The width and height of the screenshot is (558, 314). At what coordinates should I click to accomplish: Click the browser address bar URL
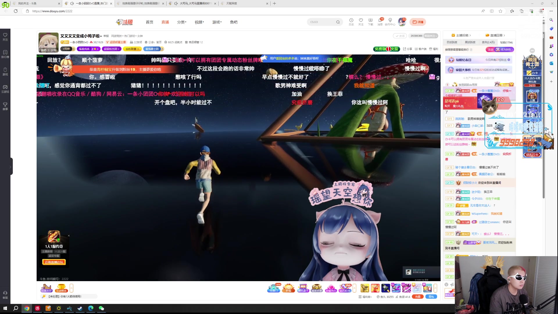(x=52, y=11)
